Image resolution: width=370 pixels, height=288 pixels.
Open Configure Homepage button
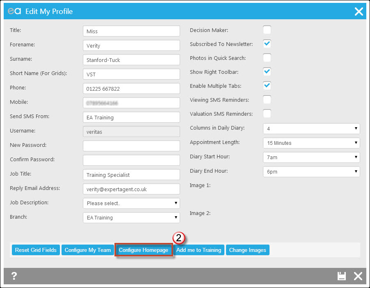[x=144, y=250]
